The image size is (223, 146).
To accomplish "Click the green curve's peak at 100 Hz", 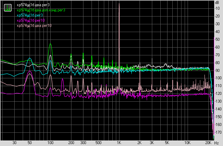I will [50, 44].
